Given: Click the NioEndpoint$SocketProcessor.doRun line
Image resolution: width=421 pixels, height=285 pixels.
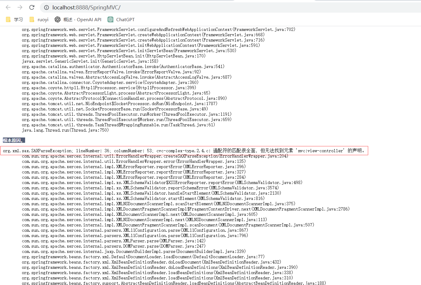Looking at the screenshot, I should [120, 104].
